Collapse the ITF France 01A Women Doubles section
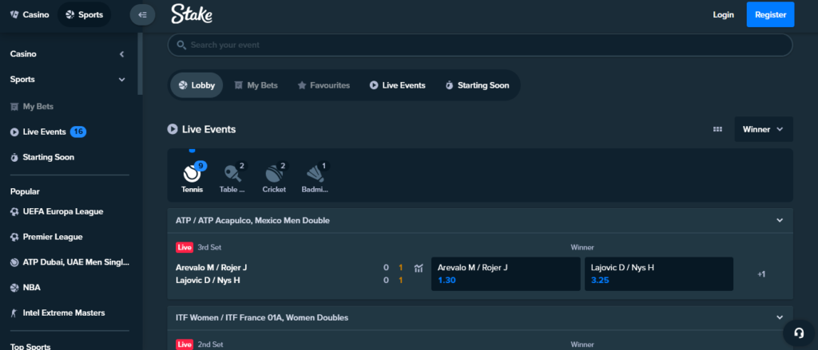This screenshot has width=818, height=350. point(780,317)
